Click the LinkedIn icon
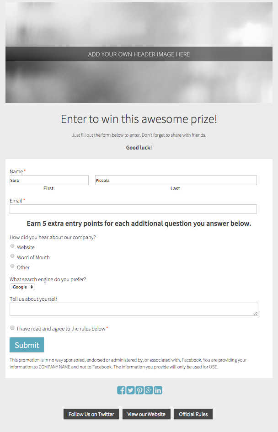The image size is (278, 432). [158, 390]
